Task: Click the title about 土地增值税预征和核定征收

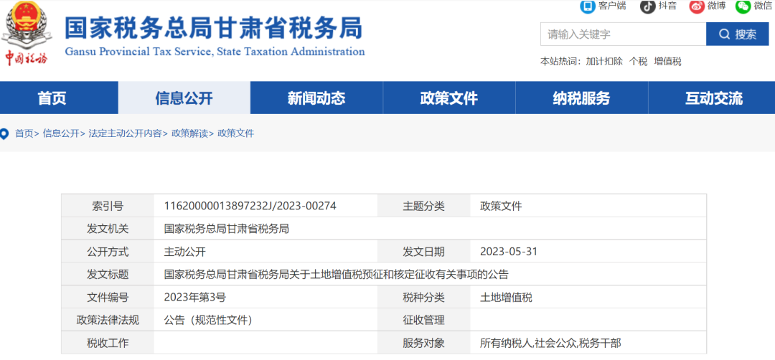Action: pos(337,275)
